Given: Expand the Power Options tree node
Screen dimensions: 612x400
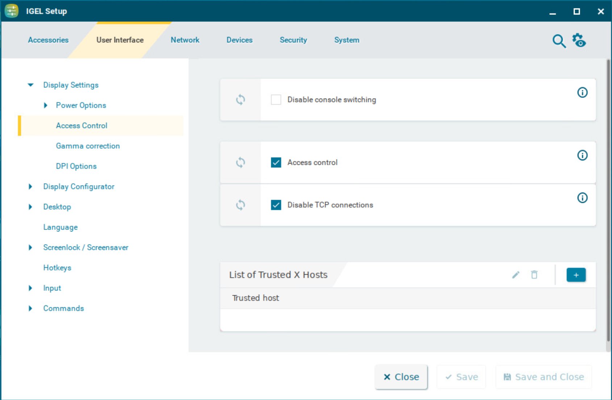Looking at the screenshot, I should point(46,105).
